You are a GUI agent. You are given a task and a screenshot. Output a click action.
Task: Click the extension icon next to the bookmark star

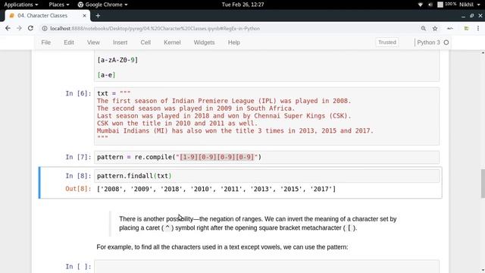tap(450, 29)
